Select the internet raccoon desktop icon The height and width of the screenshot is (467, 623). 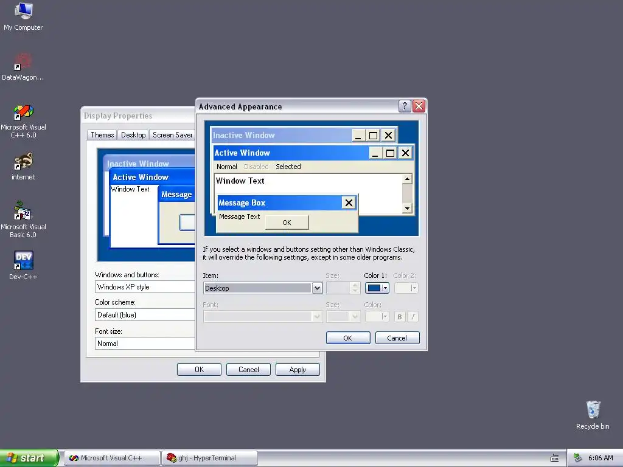[23, 167]
